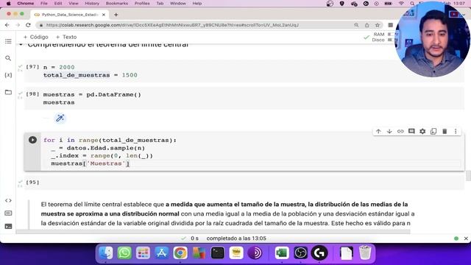The image size is (471, 265).
Task: Reload the Colab page
Action: pyautogui.click(x=28, y=25)
